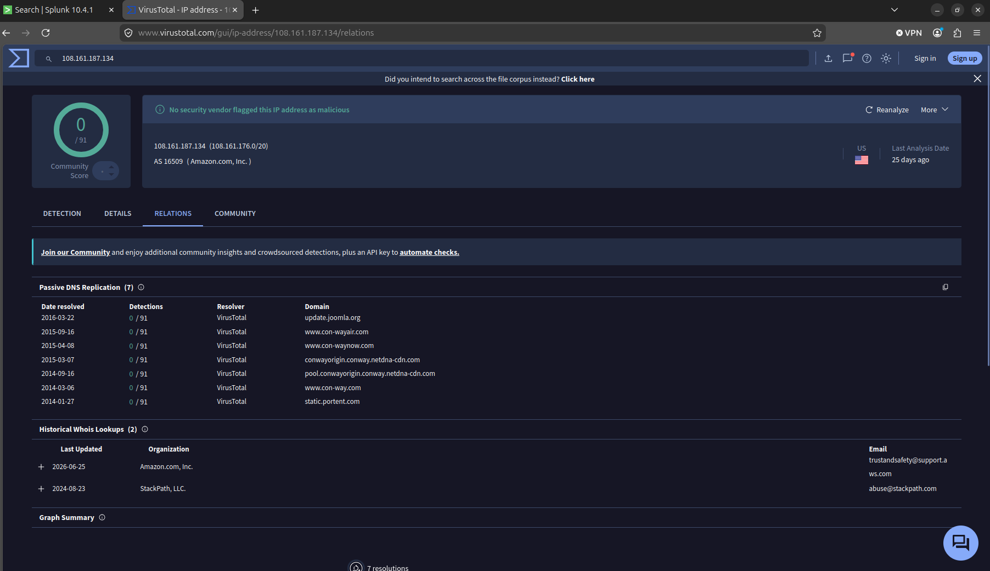Expand the More dropdown menu
990x571 pixels.
tap(934, 110)
